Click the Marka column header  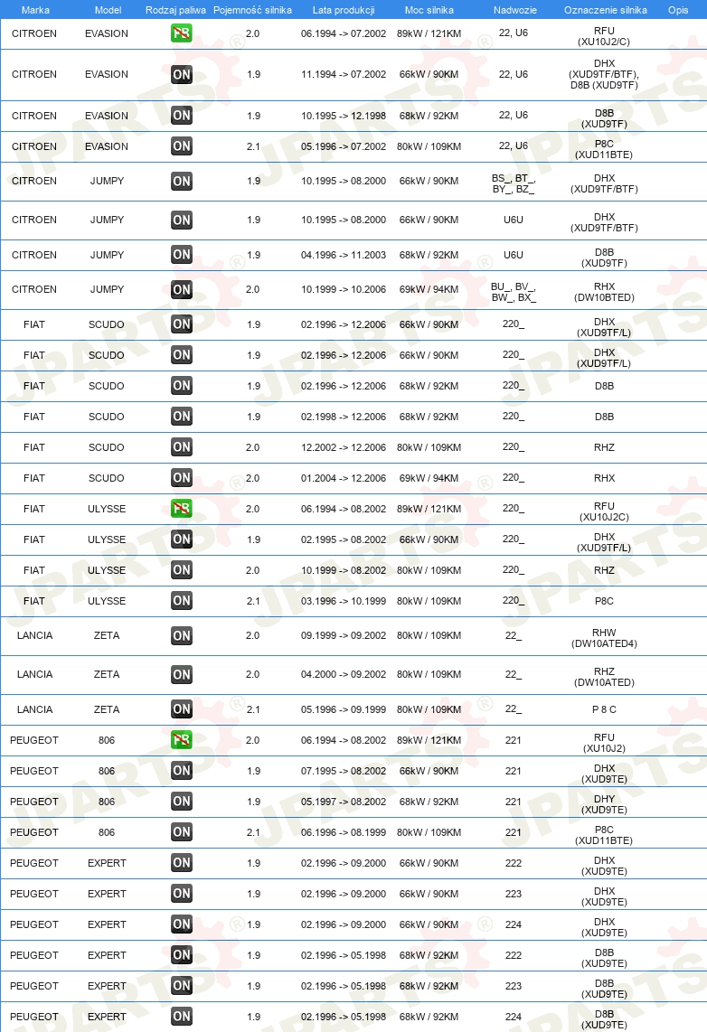(35, 10)
